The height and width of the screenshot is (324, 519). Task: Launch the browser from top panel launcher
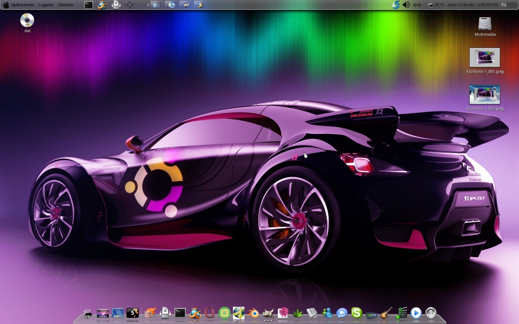point(102,5)
